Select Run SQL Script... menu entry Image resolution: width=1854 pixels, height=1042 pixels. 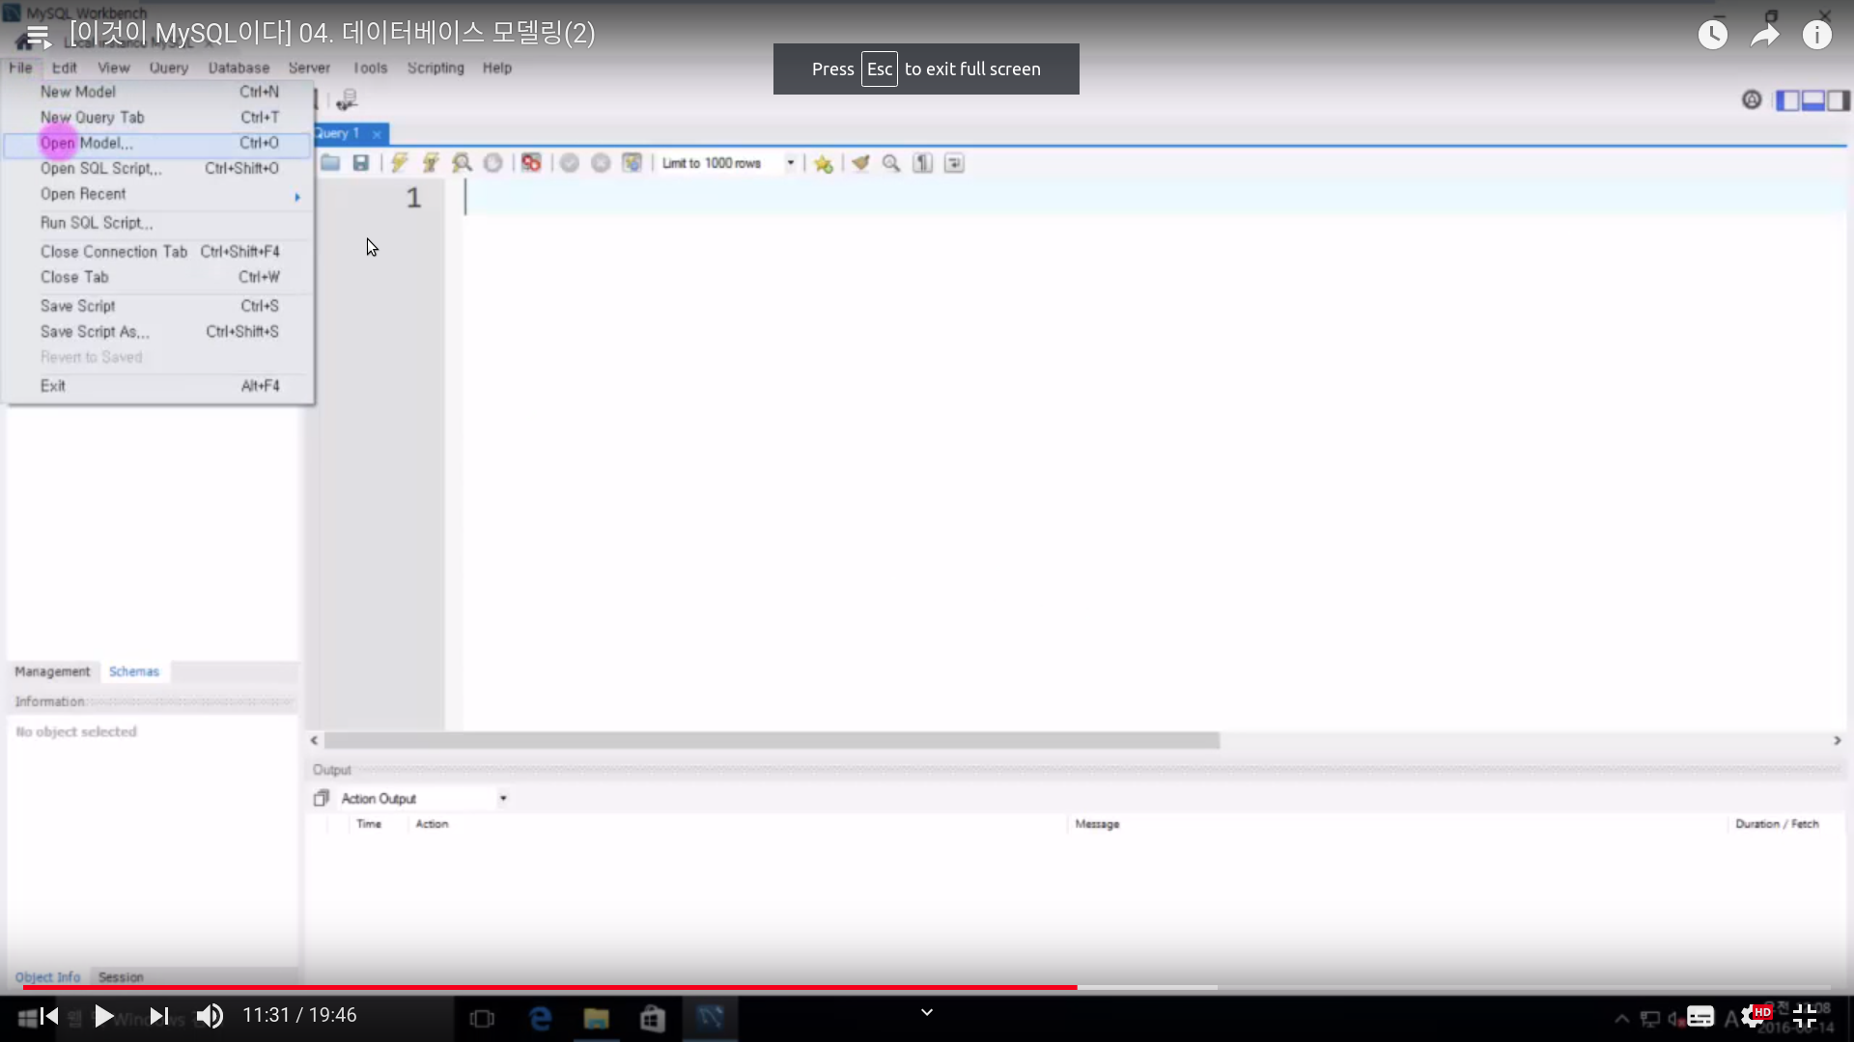point(158,223)
